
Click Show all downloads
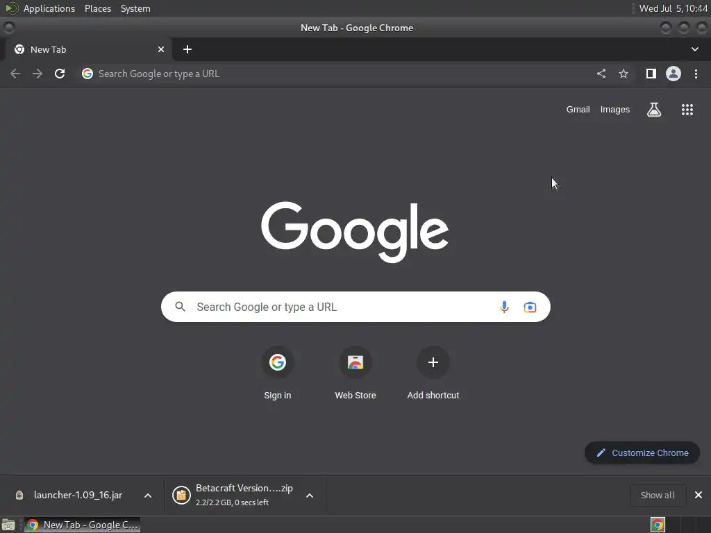point(658,495)
